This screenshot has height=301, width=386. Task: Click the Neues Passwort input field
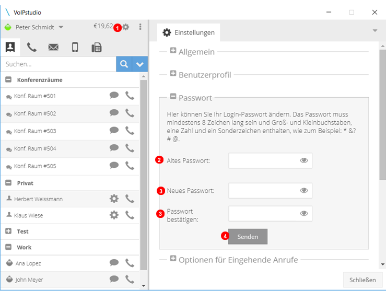click(270, 190)
